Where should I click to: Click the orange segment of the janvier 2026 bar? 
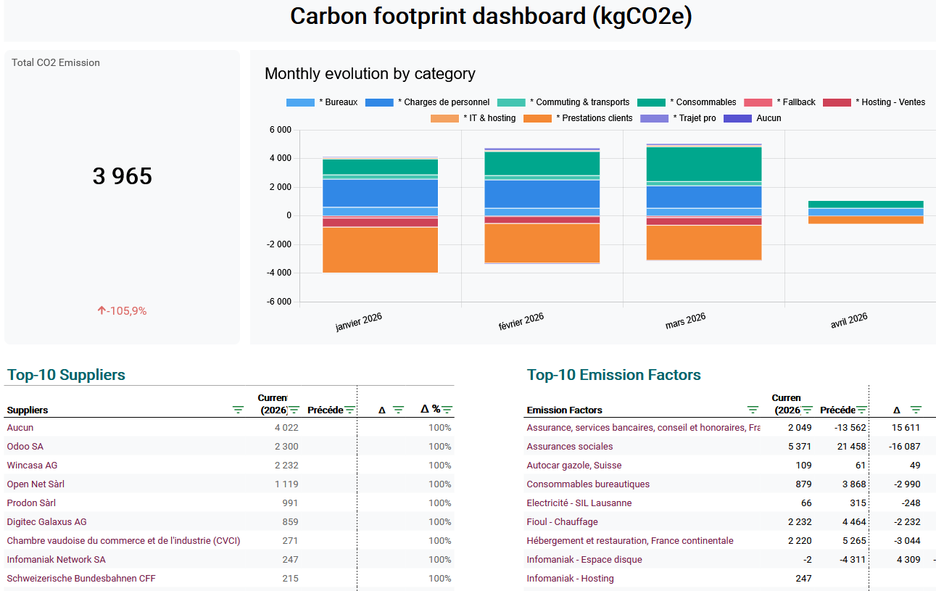pyautogui.click(x=380, y=249)
